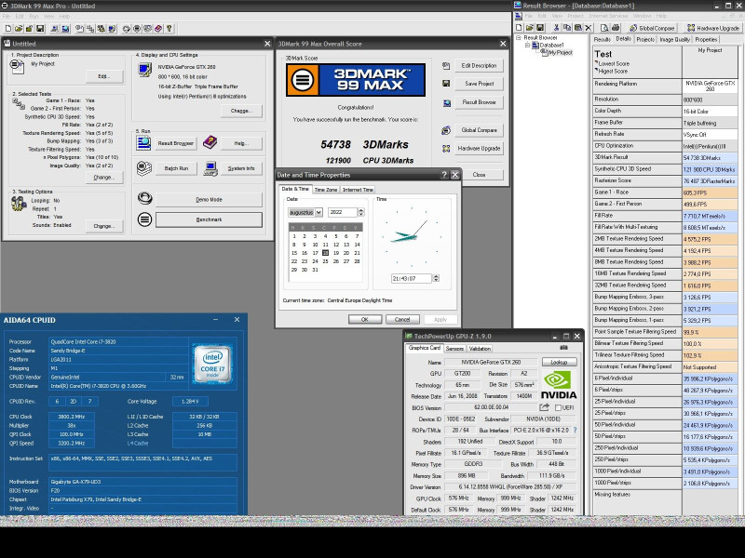Screen dimensions: 745x558
Task: Collapse the Result Browser tree root node
Action: click(x=519, y=37)
